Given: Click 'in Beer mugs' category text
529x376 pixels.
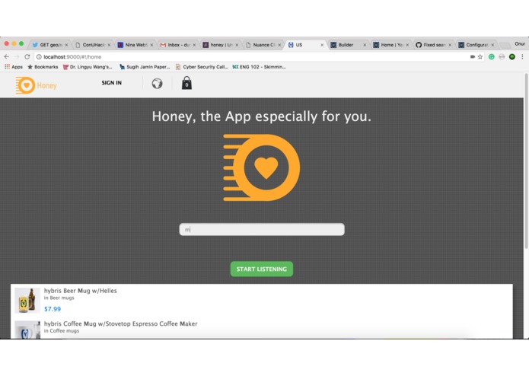Looking at the screenshot, I should (x=59, y=298).
